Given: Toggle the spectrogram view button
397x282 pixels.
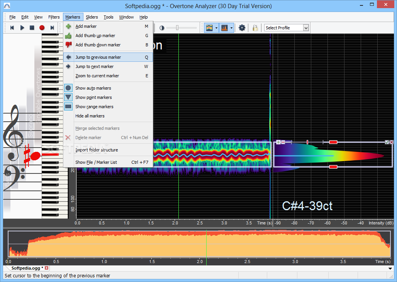Looking at the screenshot, I should pyautogui.click(x=209, y=27).
